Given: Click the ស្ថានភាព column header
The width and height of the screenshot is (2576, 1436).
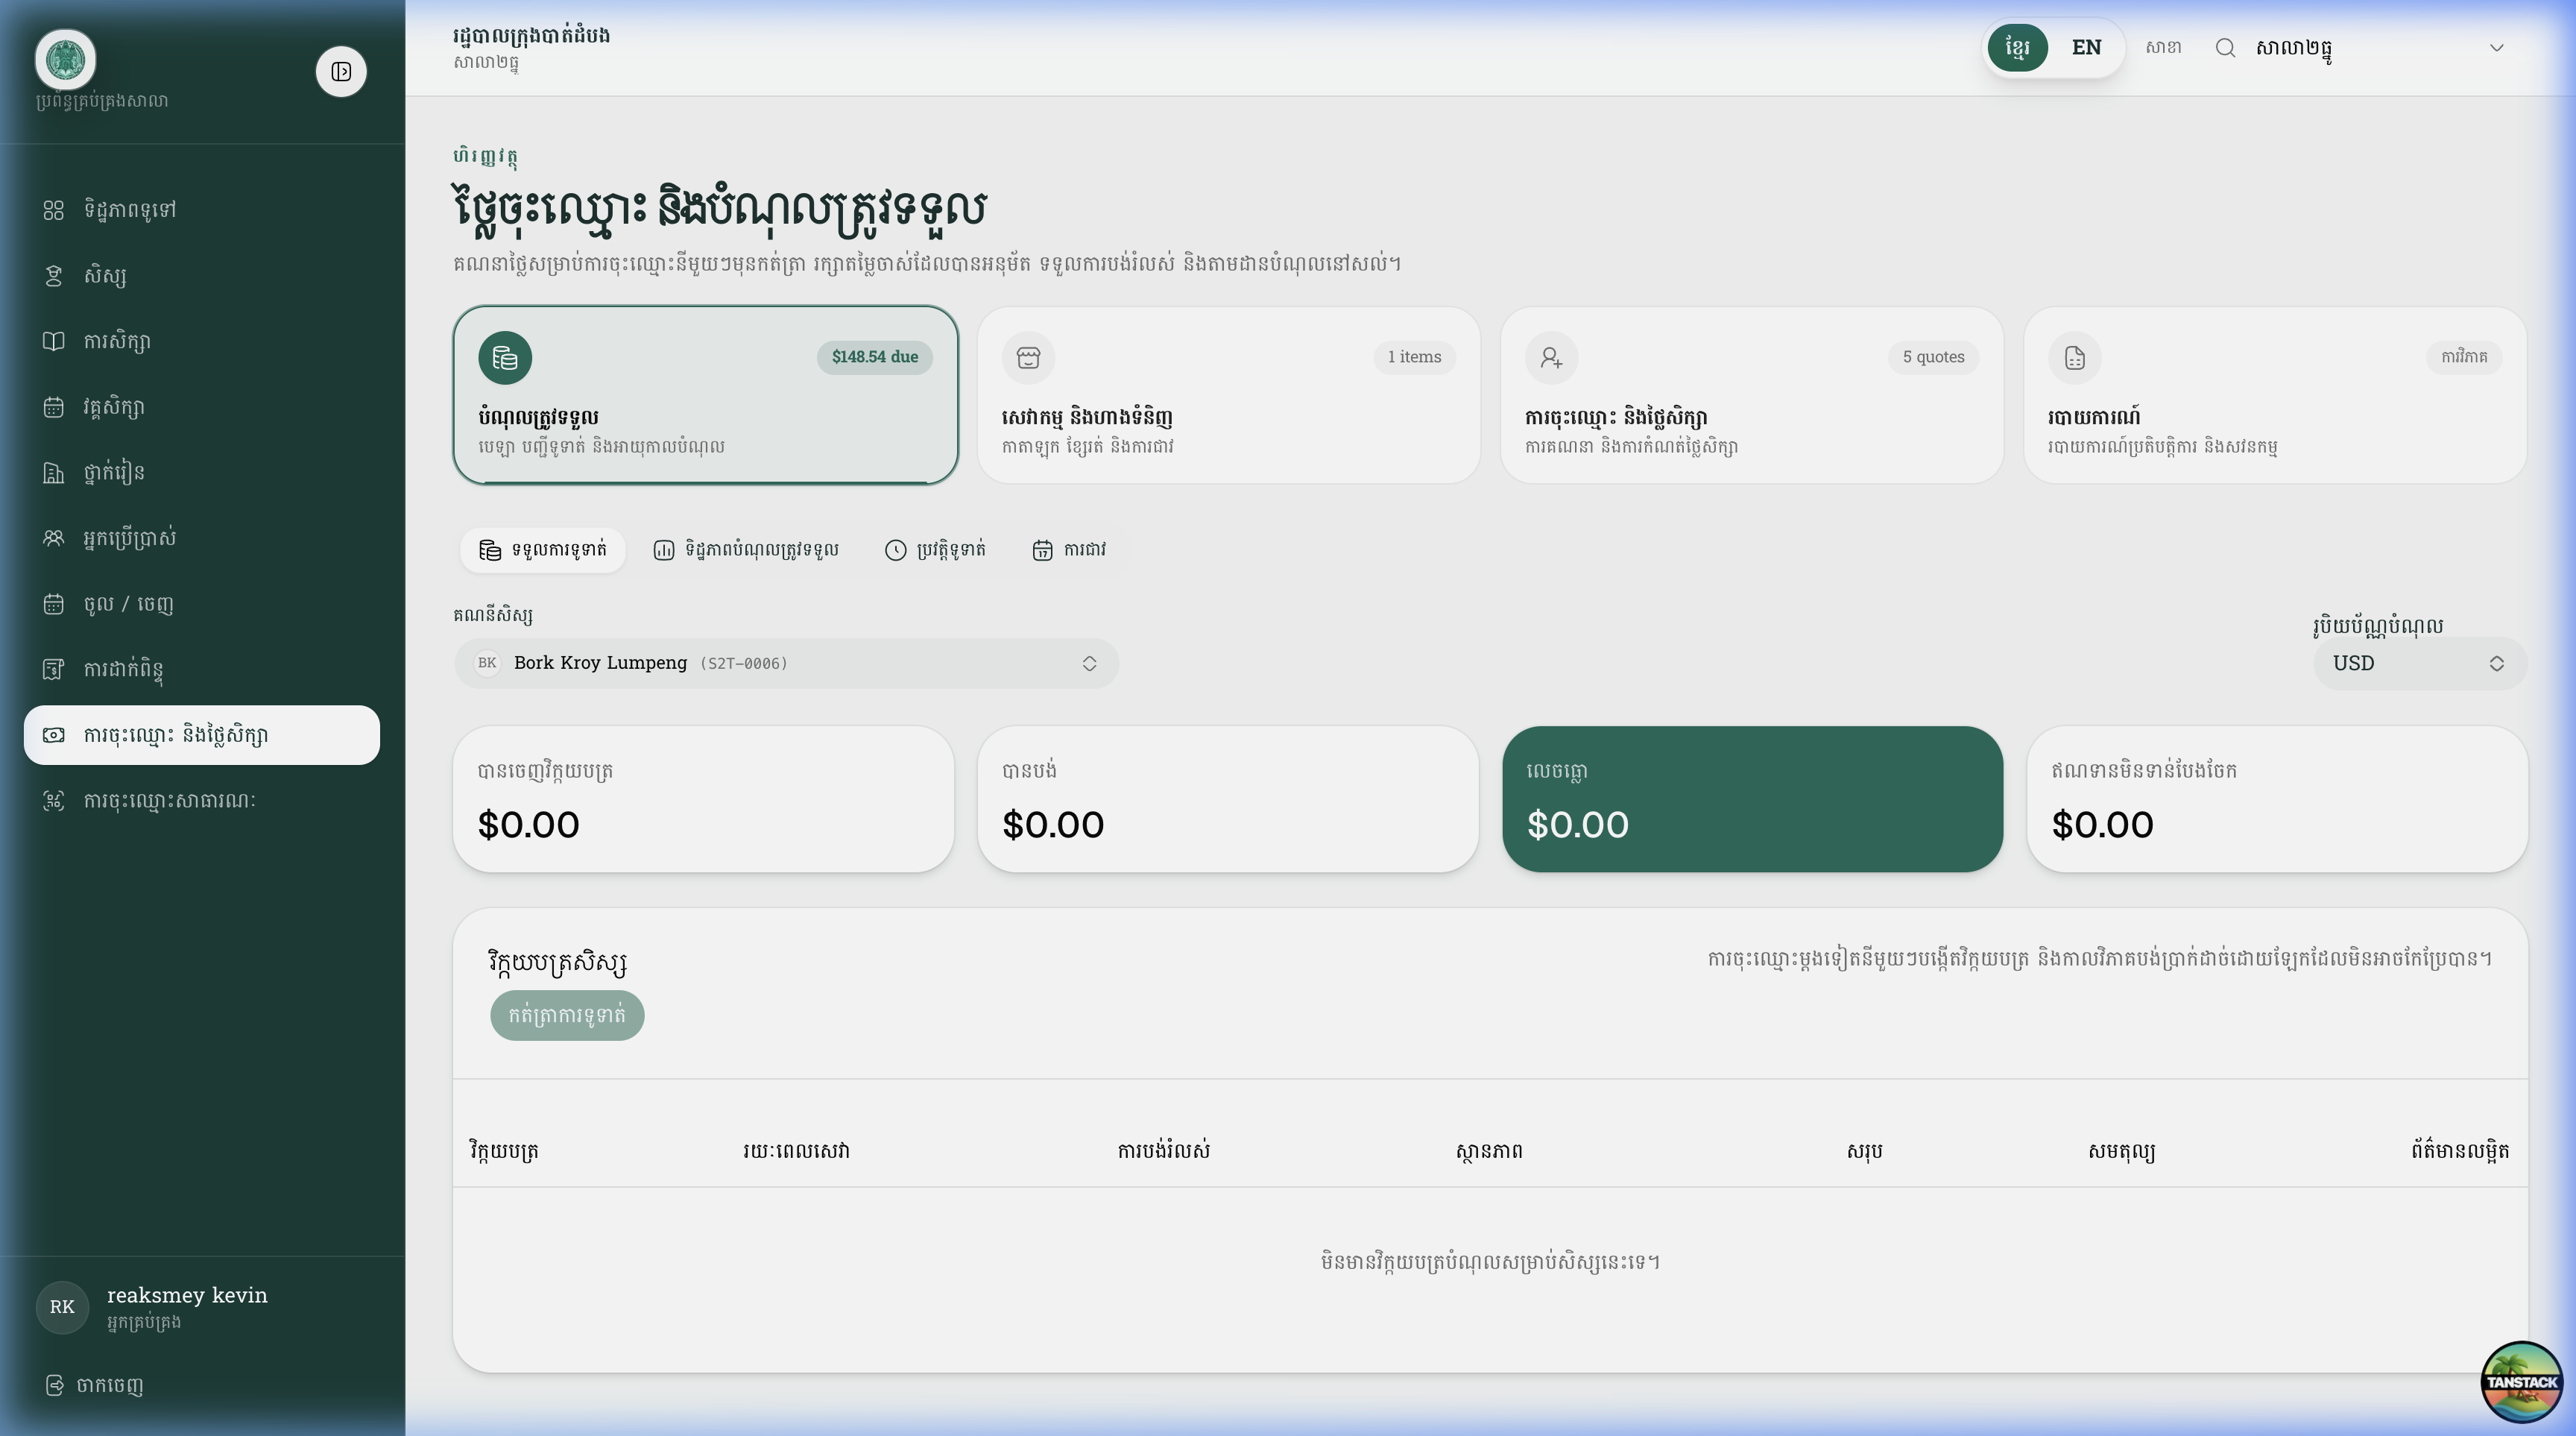Looking at the screenshot, I should coord(1489,1151).
